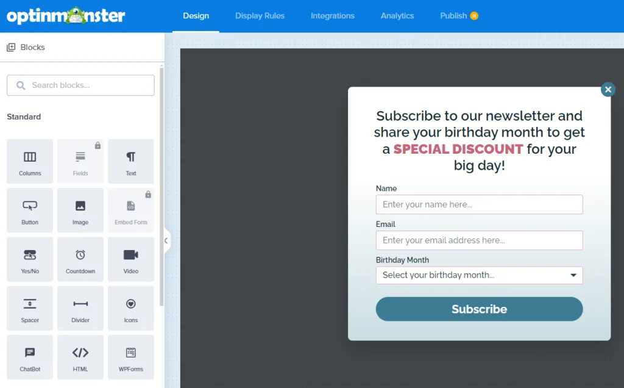Go to the Integrations tab
624x388 pixels.
[x=333, y=16]
